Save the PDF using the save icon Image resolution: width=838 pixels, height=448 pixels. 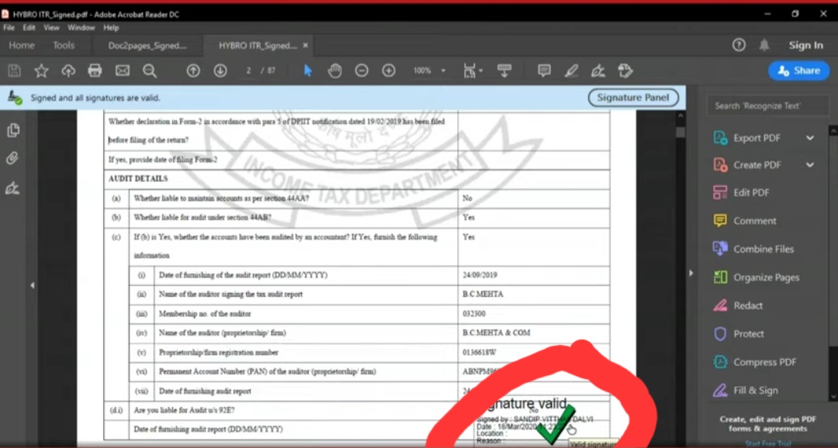[13, 70]
